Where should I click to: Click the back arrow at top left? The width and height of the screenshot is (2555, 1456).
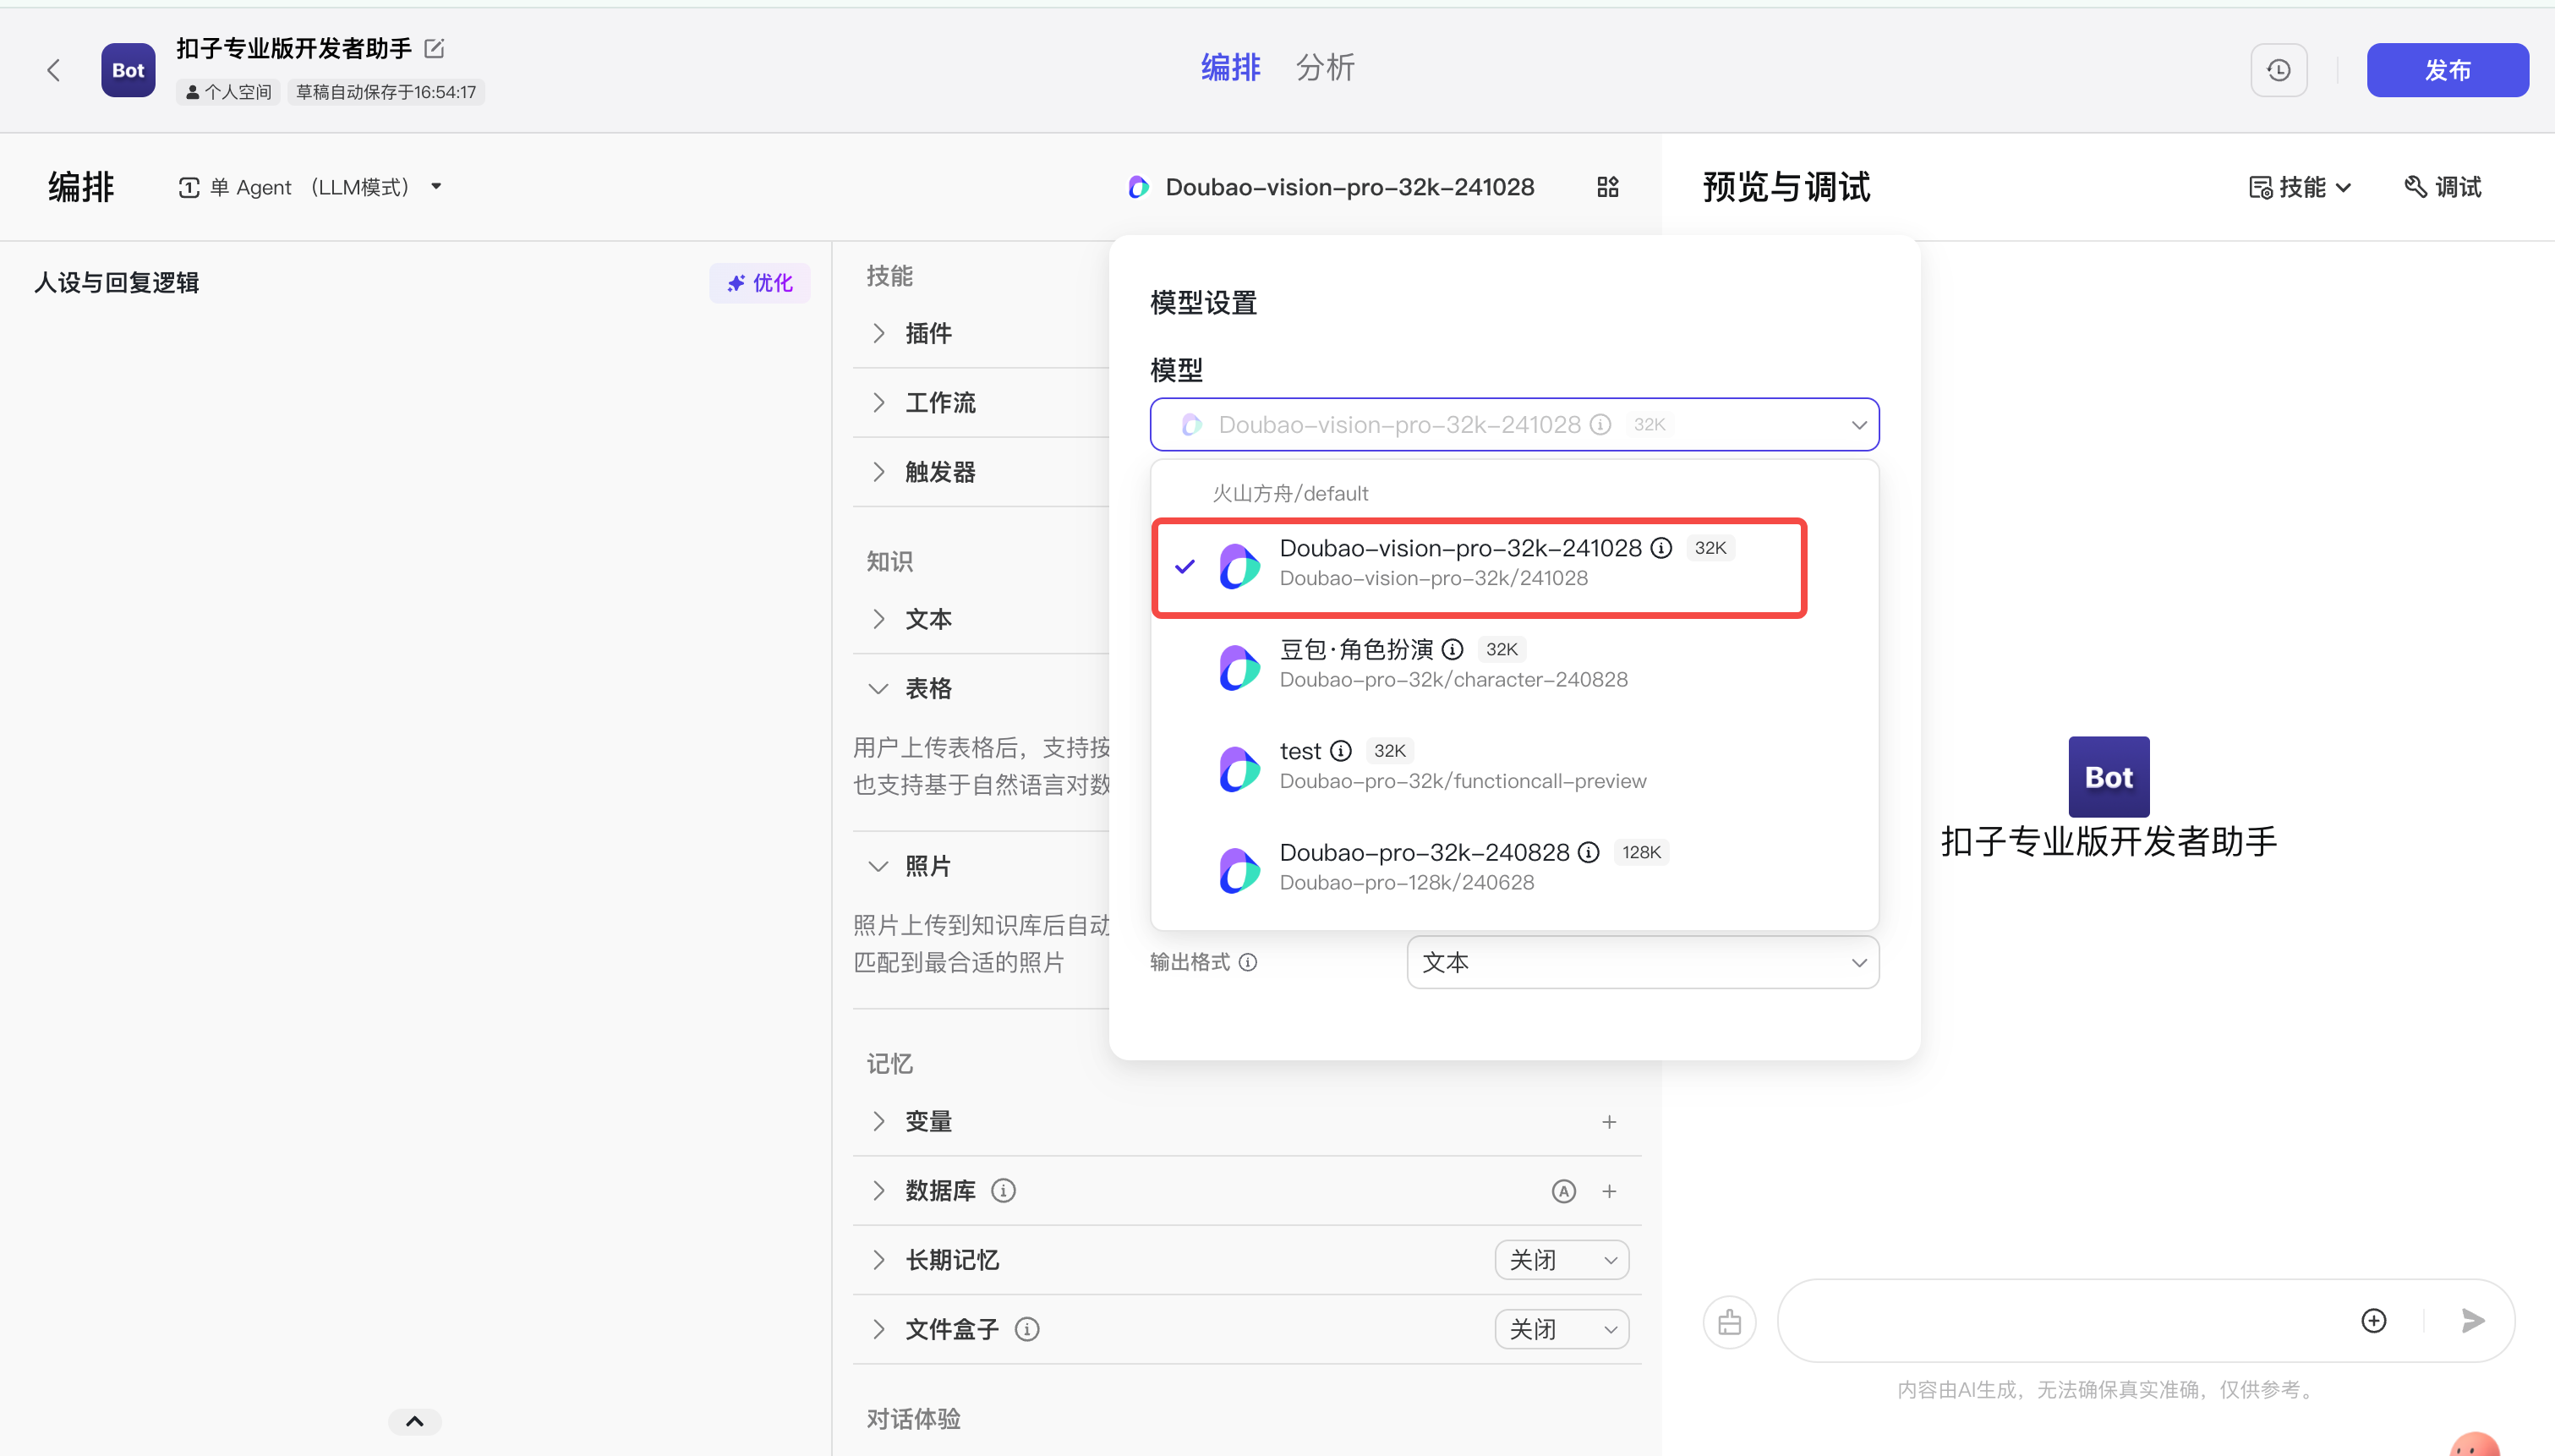54,70
